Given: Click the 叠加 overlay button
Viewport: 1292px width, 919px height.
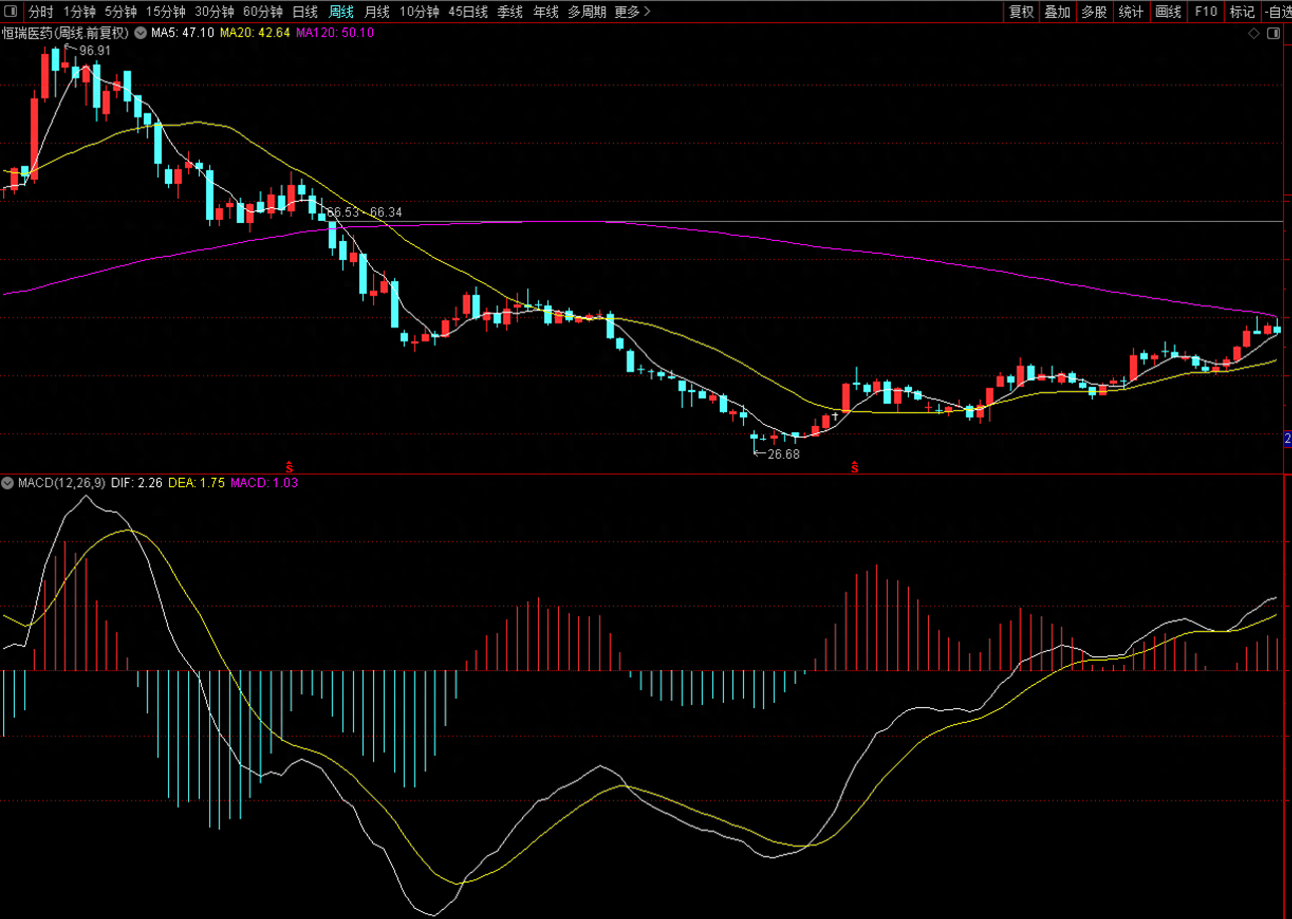Looking at the screenshot, I should point(1057,11).
